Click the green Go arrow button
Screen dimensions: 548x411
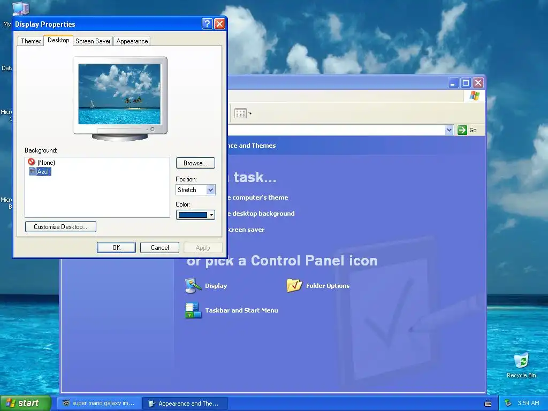tap(462, 130)
